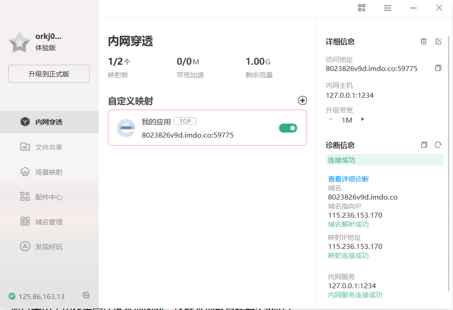
Task: Click the network diagnosis icon beside IP address
Action: tap(86, 296)
